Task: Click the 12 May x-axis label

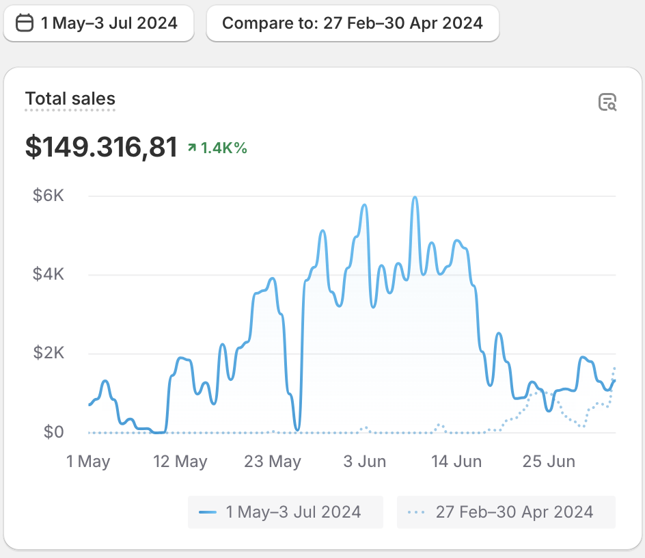Action: 180,462
